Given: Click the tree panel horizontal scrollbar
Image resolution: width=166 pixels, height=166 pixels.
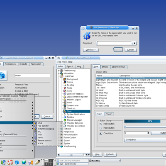Looking at the screenshot, I should 73,155.
